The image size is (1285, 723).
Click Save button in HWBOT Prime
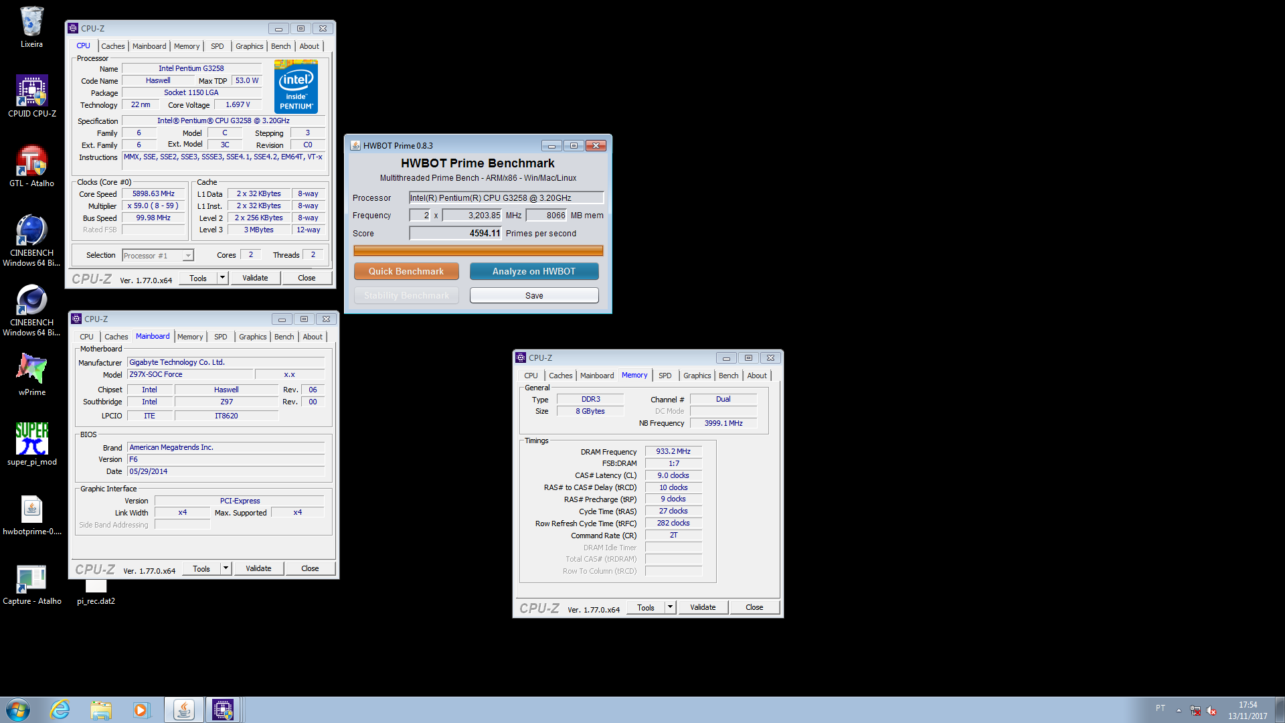coord(534,295)
